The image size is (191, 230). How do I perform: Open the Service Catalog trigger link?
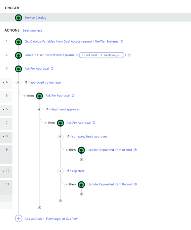(x=35, y=18)
